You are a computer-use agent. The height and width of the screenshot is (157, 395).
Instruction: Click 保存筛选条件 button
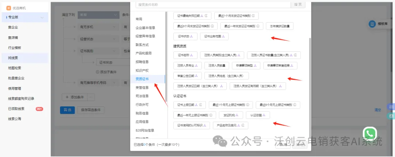pos(91,110)
